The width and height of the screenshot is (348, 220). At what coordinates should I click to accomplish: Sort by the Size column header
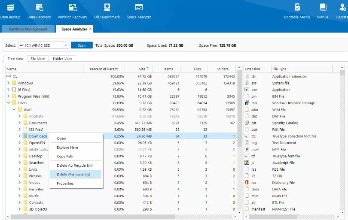[139, 69]
